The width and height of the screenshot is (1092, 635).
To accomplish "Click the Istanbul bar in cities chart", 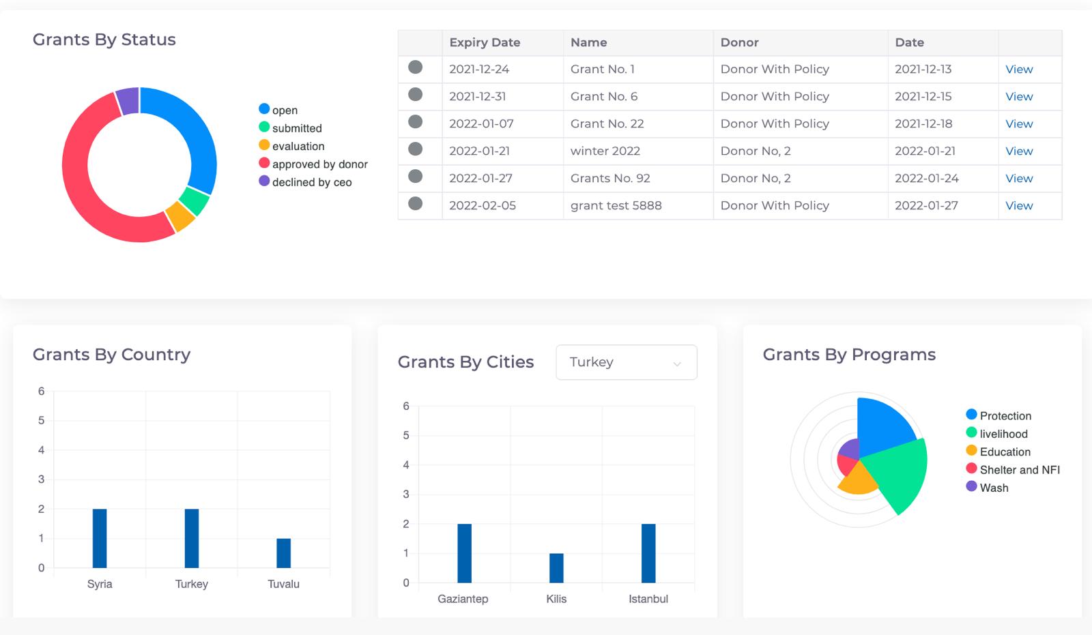I will 648,553.
